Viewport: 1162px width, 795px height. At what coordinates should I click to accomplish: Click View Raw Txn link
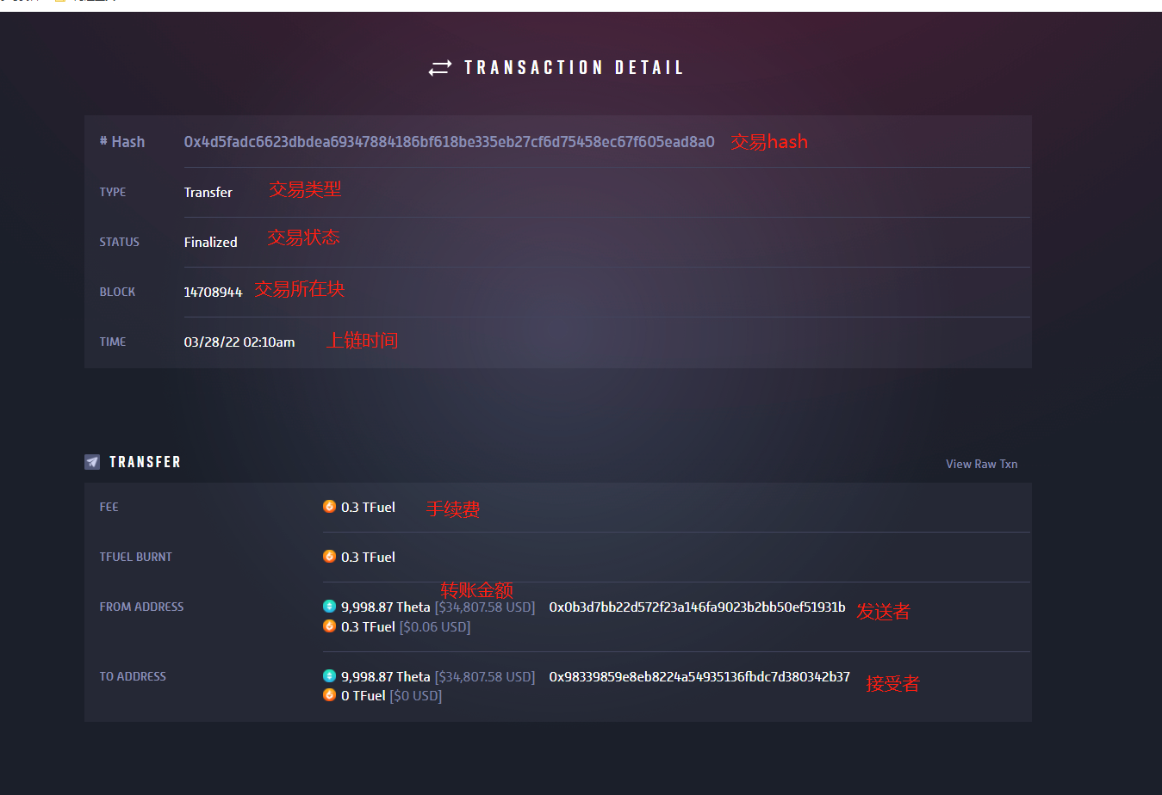coord(982,464)
